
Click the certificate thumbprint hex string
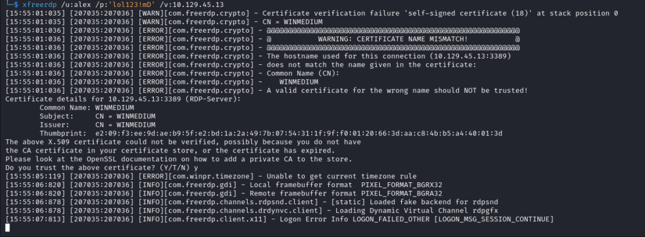tap(299, 134)
